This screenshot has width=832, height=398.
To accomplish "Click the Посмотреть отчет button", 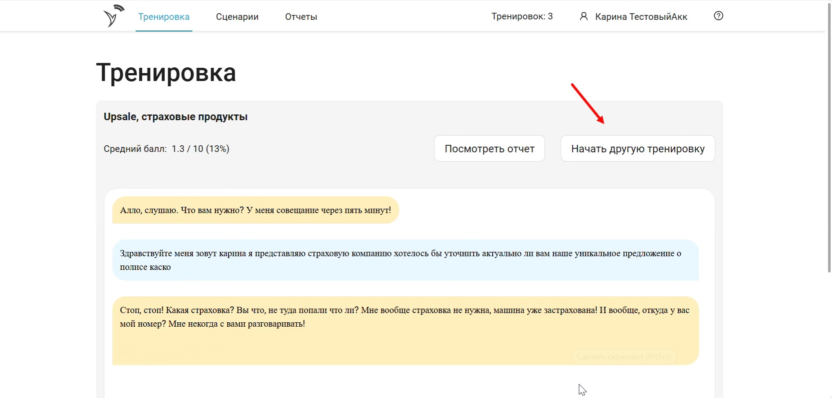I will pos(489,149).
